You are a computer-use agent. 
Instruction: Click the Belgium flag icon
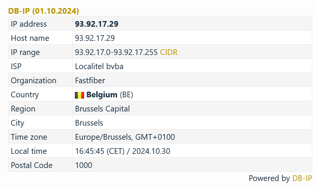(x=79, y=95)
